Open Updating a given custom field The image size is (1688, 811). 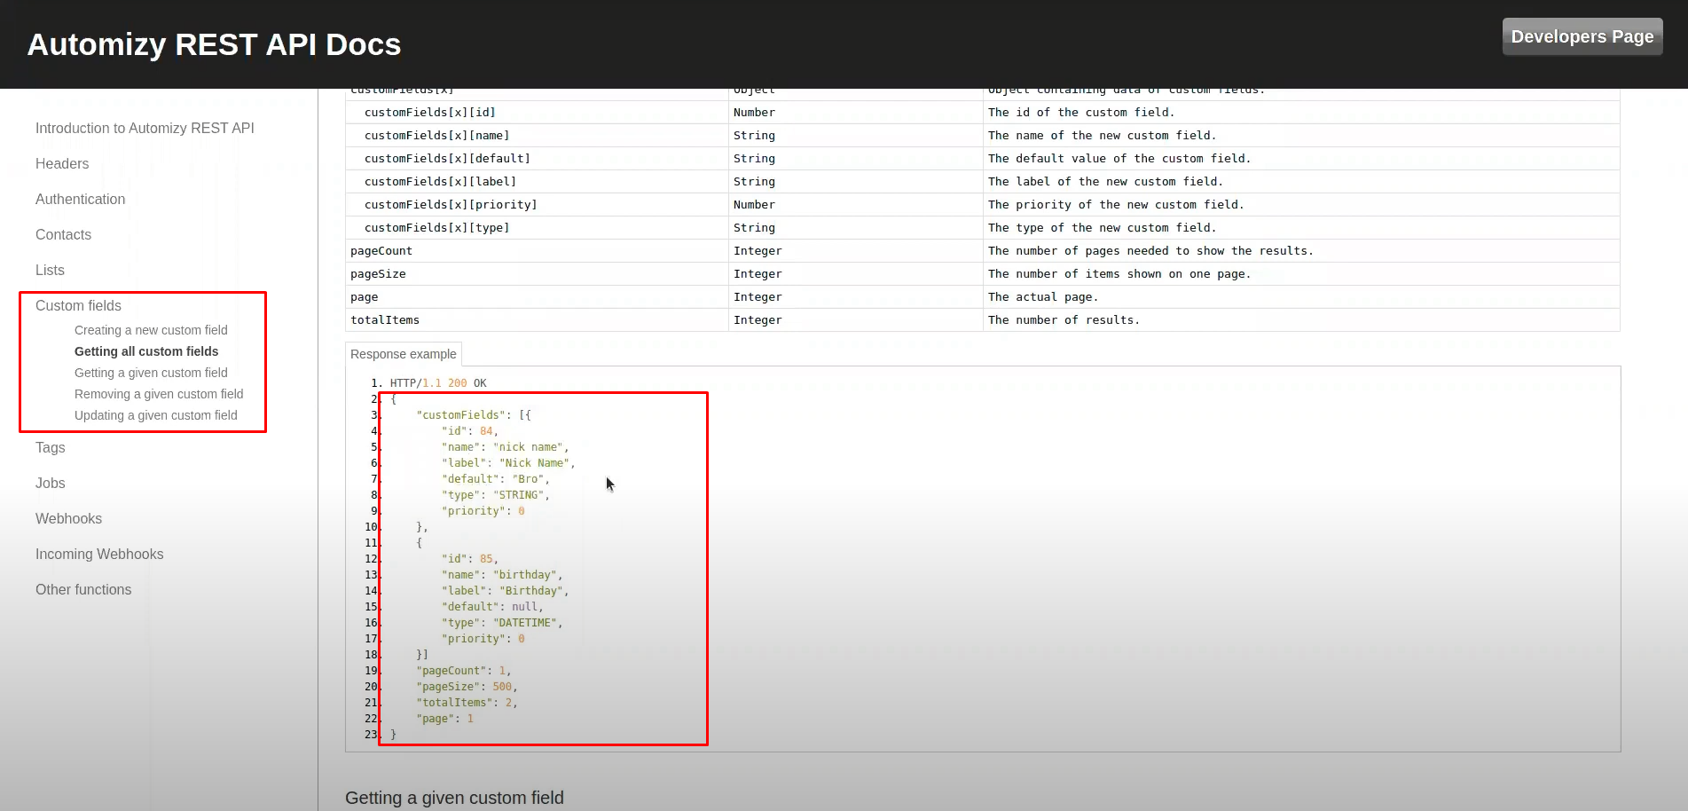(x=156, y=415)
